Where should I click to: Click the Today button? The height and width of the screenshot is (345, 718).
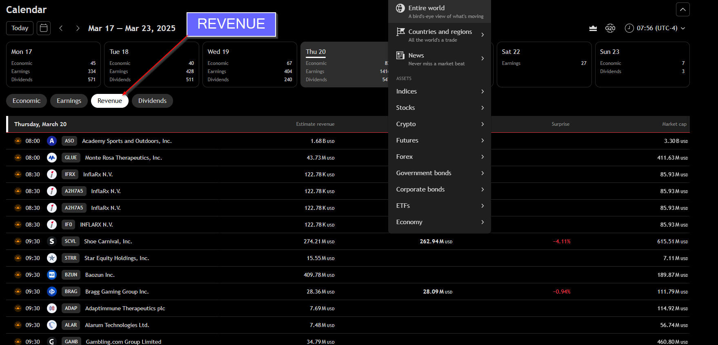[x=20, y=28]
